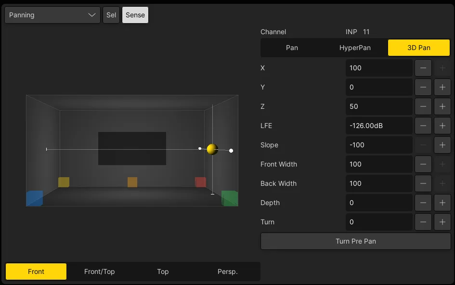Increase the Z value with plus
This screenshot has width=455, height=285.
(x=442, y=106)
